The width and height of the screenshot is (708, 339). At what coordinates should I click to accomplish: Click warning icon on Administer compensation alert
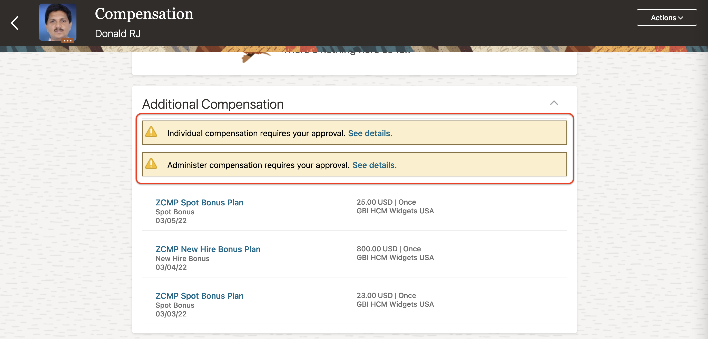pos(151,164)
